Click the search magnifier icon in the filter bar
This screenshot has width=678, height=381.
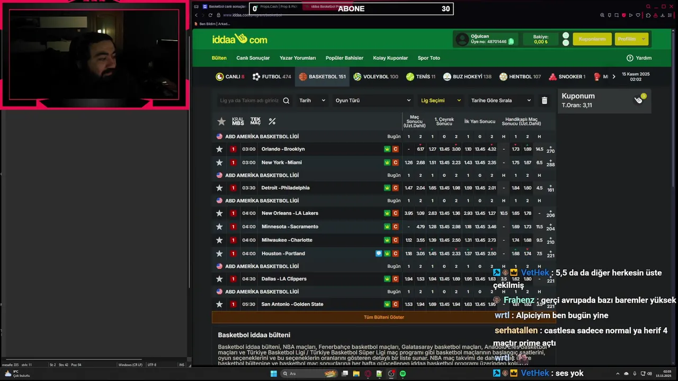coord(286,101)
